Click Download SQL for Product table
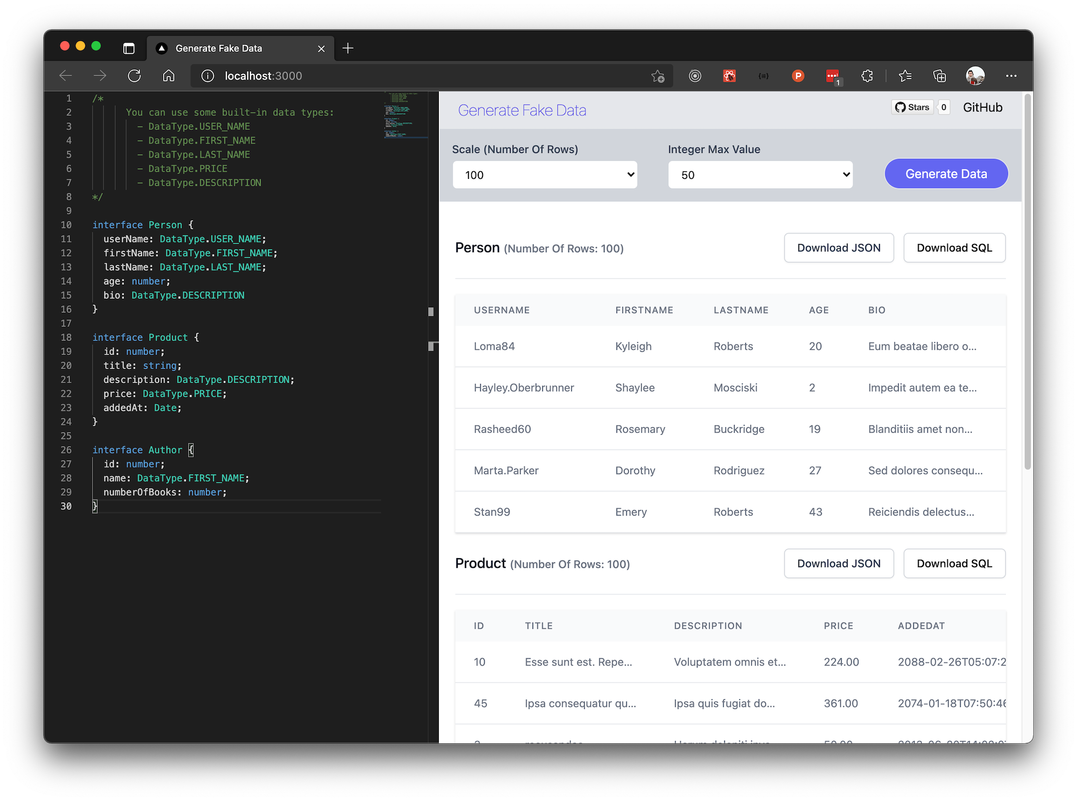The width and height of the screenshot is (1077, 801). pos(954,563)
